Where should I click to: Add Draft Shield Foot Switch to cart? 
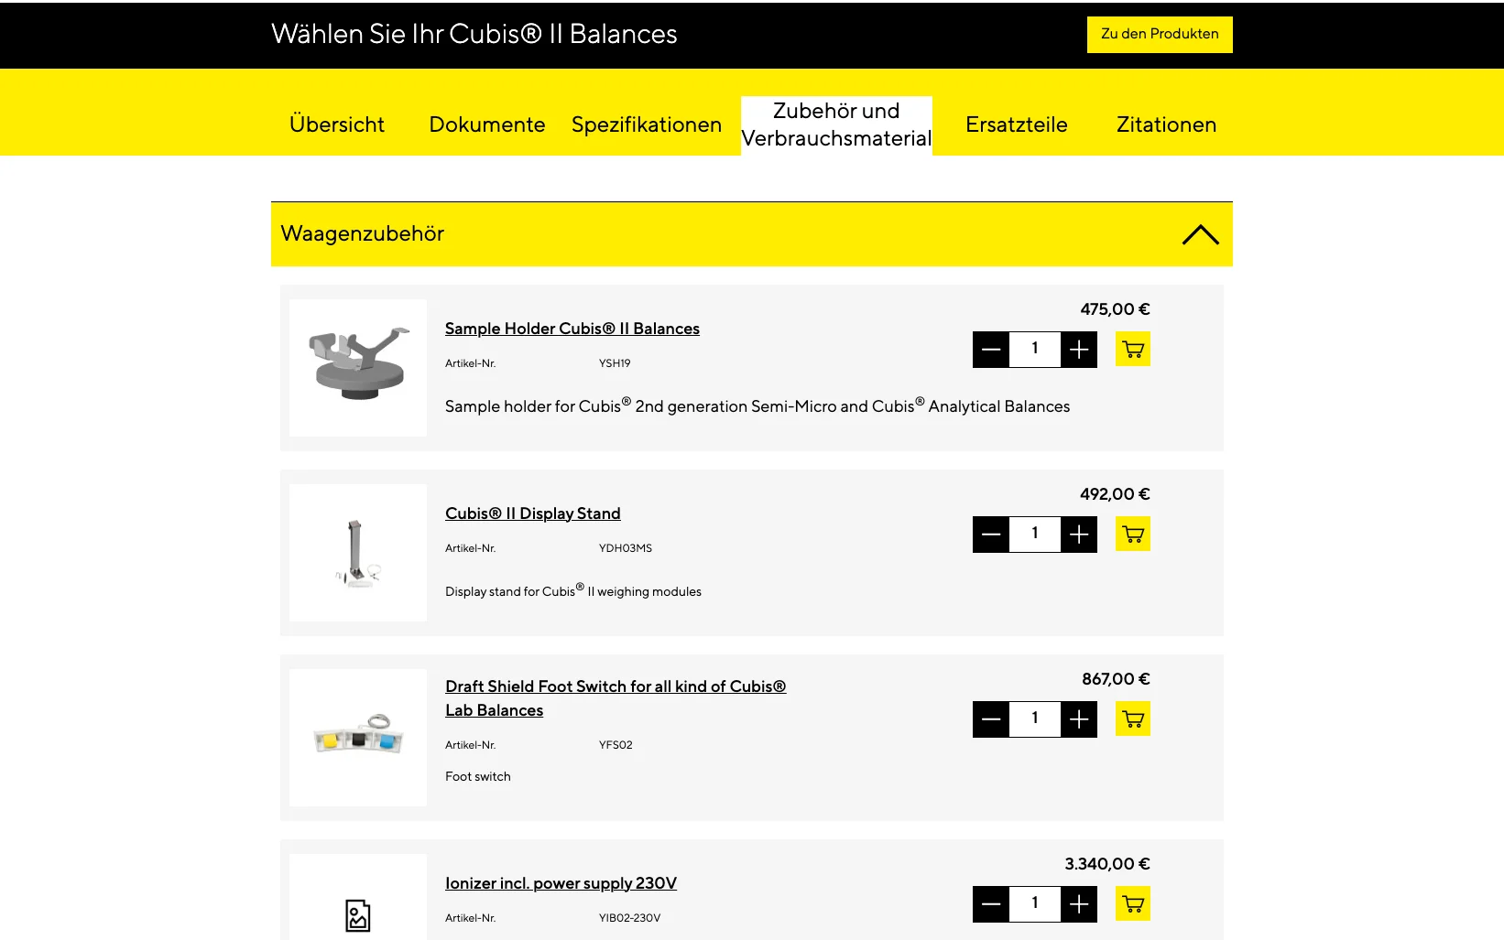click(1133, 719)
